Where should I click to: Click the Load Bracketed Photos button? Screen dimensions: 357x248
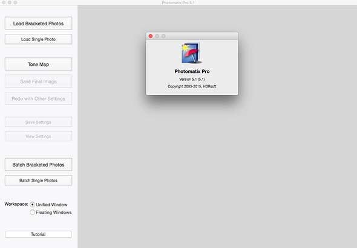click(38, 23)
